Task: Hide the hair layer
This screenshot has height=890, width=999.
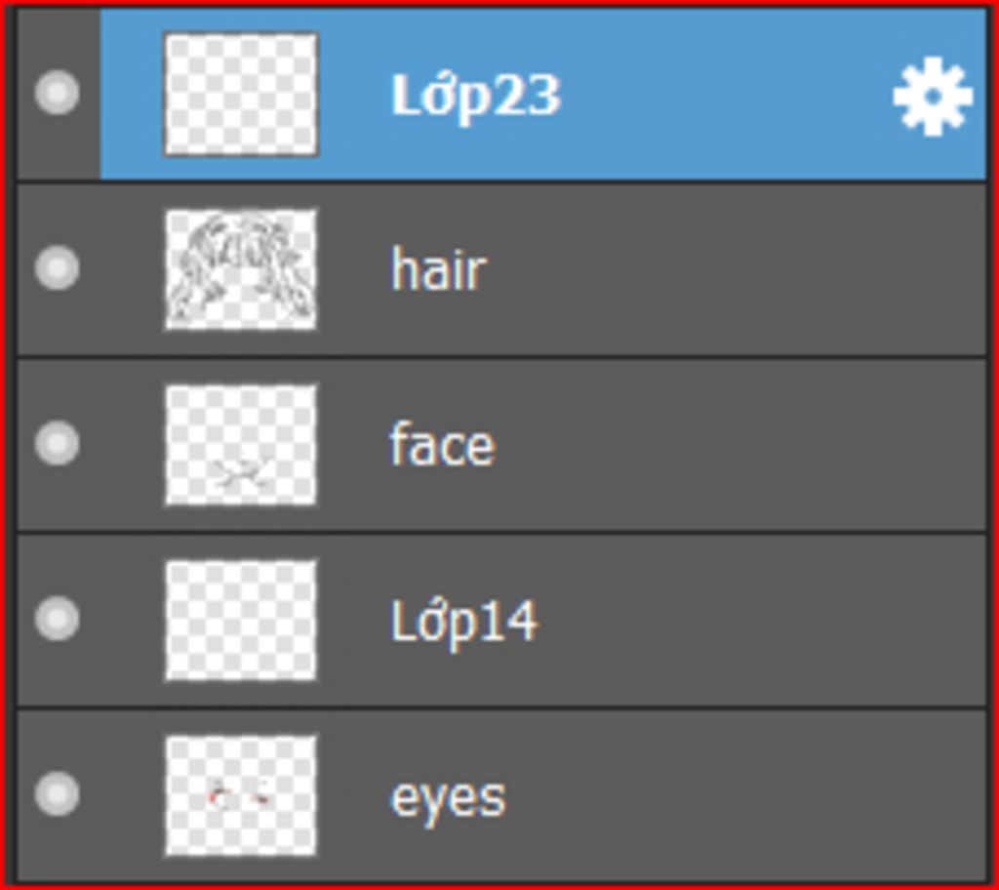Action: (x=57, y=267)
